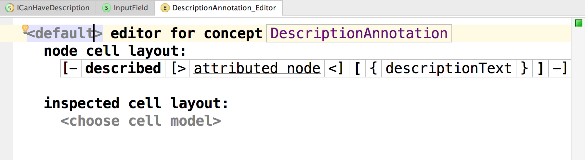
Task: Click the closing '-]' collection cell
Action: 560,68
